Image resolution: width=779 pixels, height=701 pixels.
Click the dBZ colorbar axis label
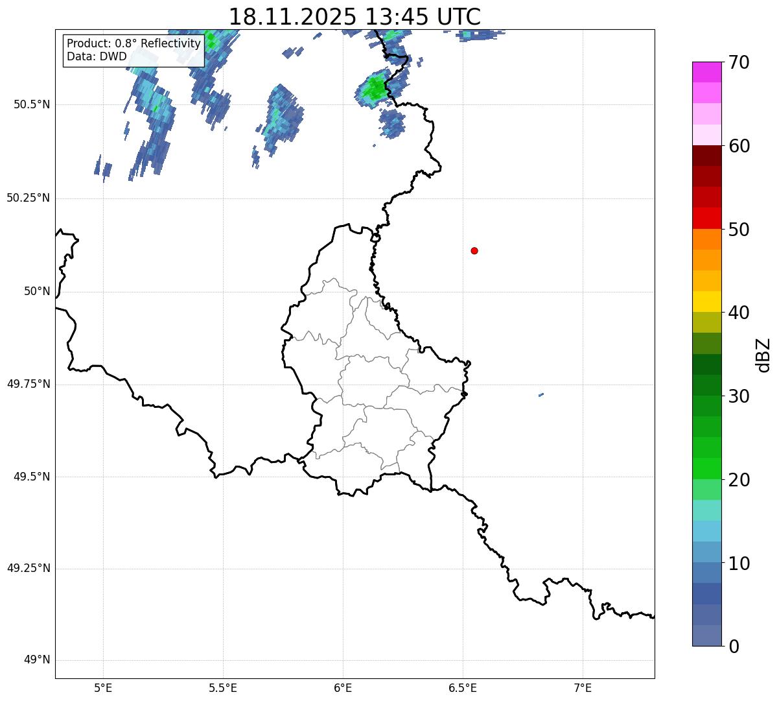point(763,355)
